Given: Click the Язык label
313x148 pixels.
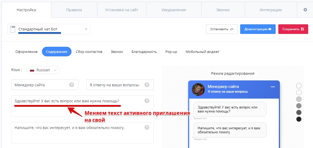Looking at the screenshot, I should (17, 70).
